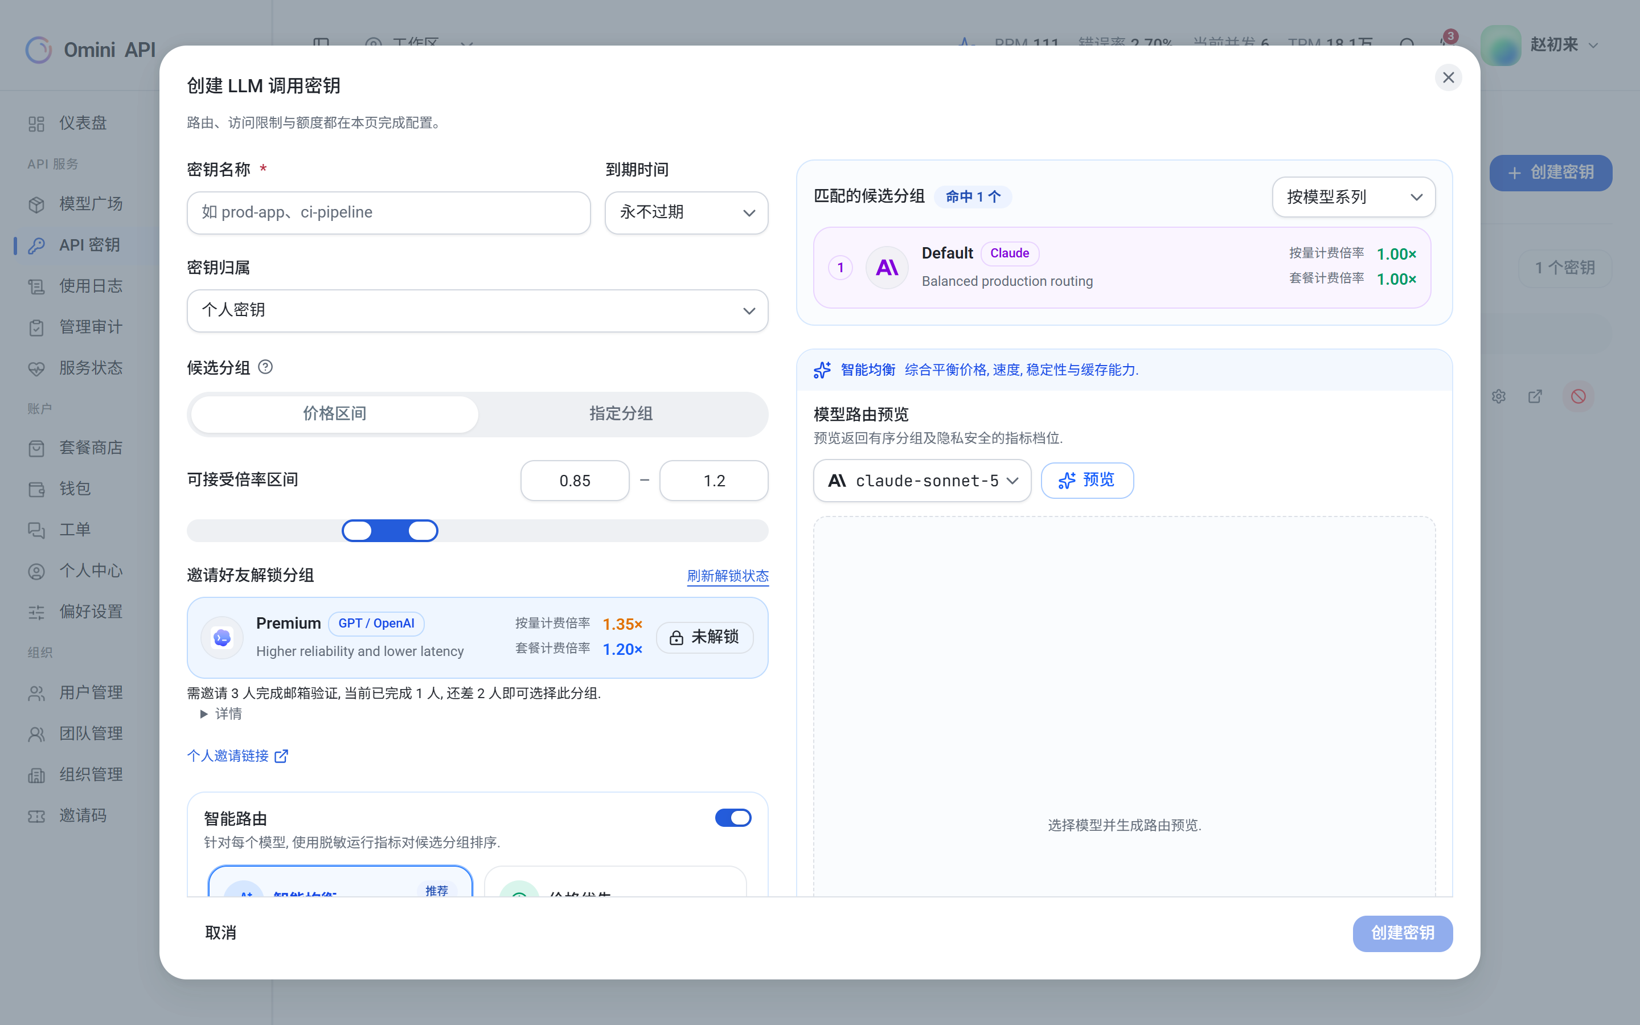Click the 预览 preview button
The image size is (1640, 1025).
[x=1087, y=481]
